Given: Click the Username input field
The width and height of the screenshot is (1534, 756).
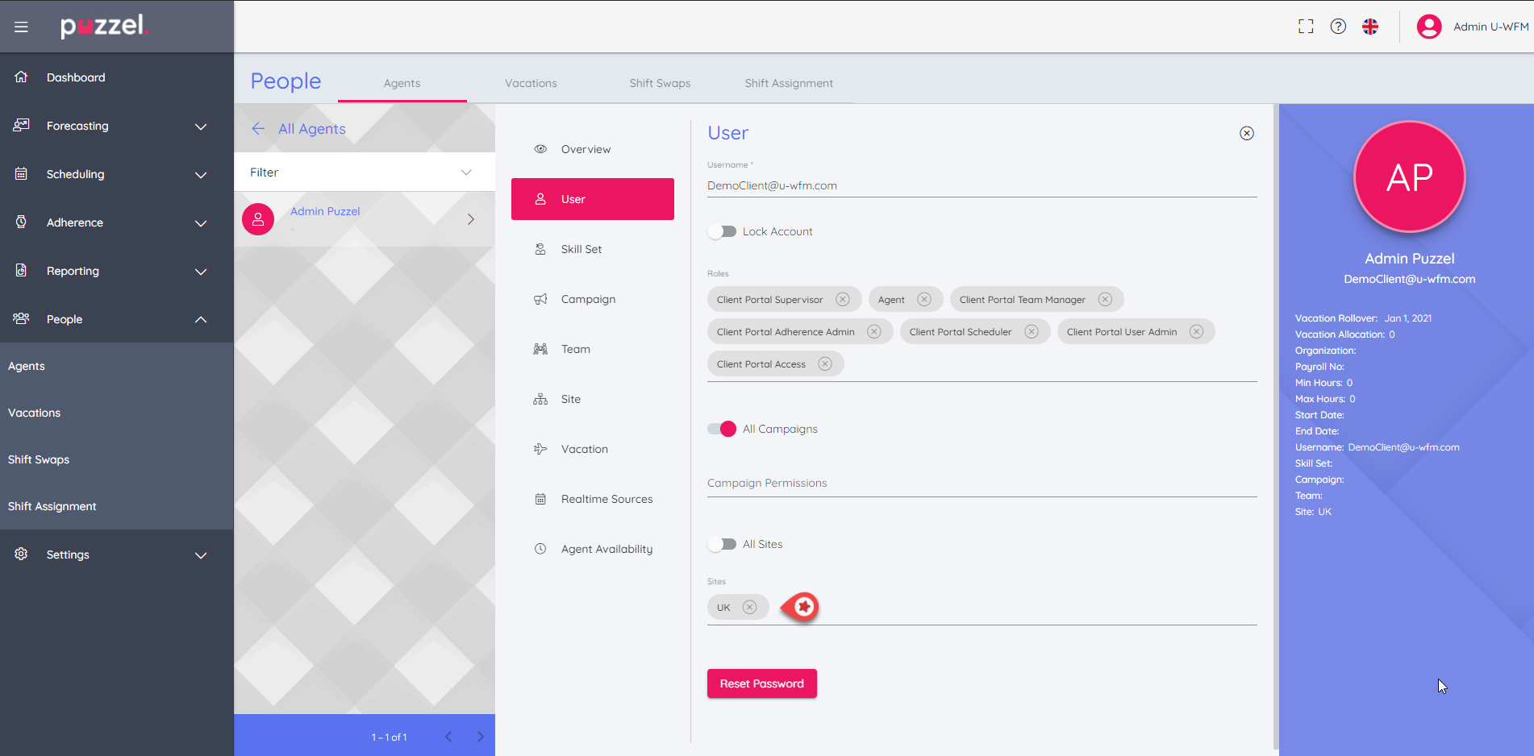Looking at the screenshot, I should [981, 185].
